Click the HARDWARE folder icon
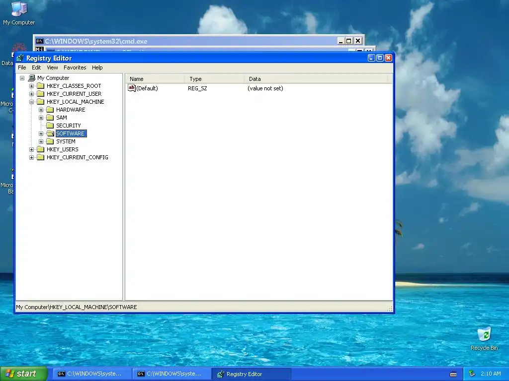The image size is (509, 381). 50,110
